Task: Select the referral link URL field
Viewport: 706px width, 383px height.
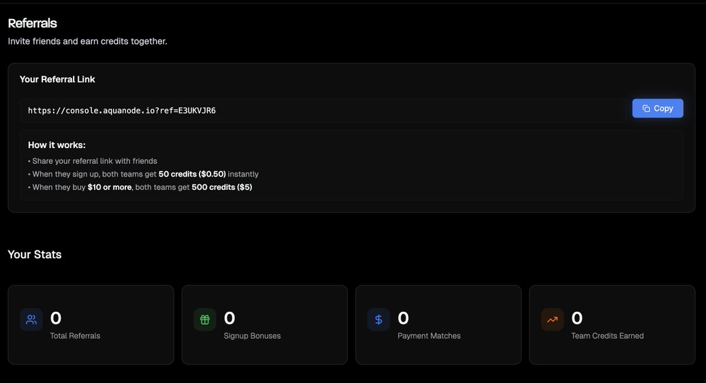Action: click(323, 110)
